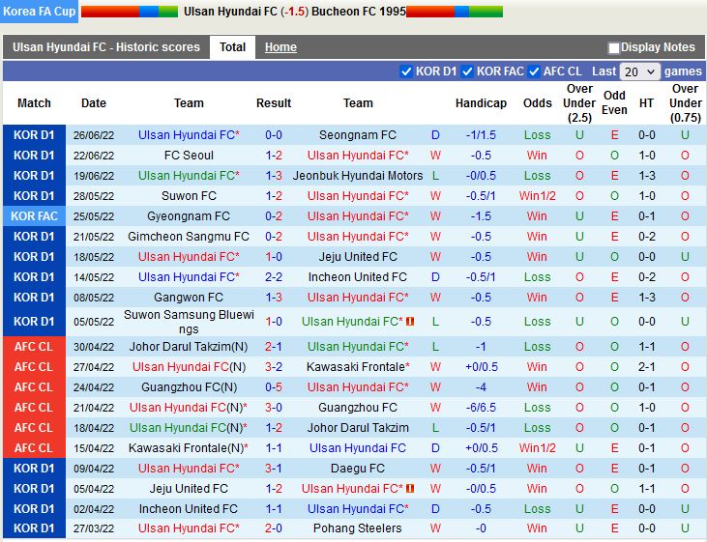Click the Over Under (2.5) column header
Screen dimensions: 707x542
(x=579, y=103)
